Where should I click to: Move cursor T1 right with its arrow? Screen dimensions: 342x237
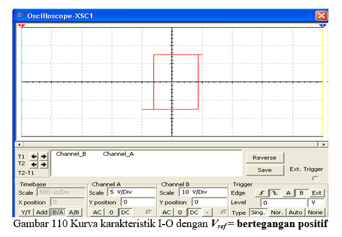tap(43, 156)
